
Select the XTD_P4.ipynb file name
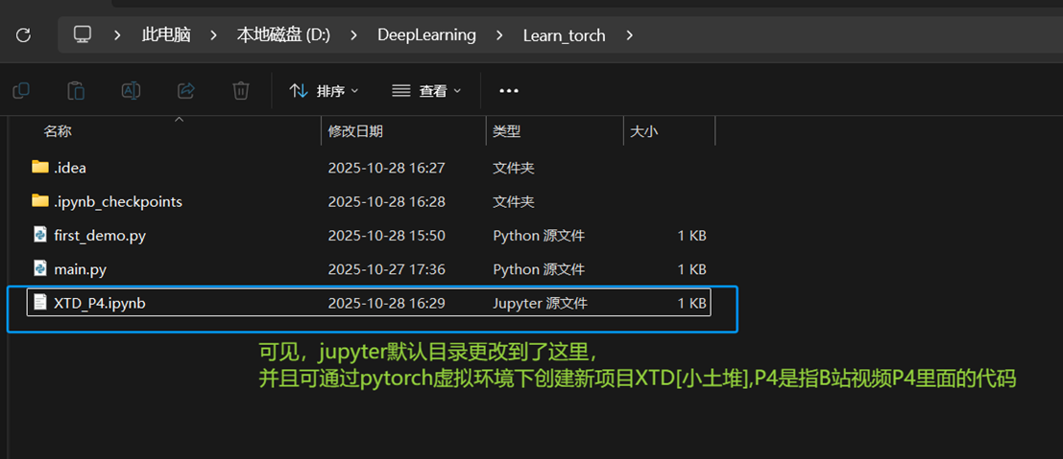(100, 304)
